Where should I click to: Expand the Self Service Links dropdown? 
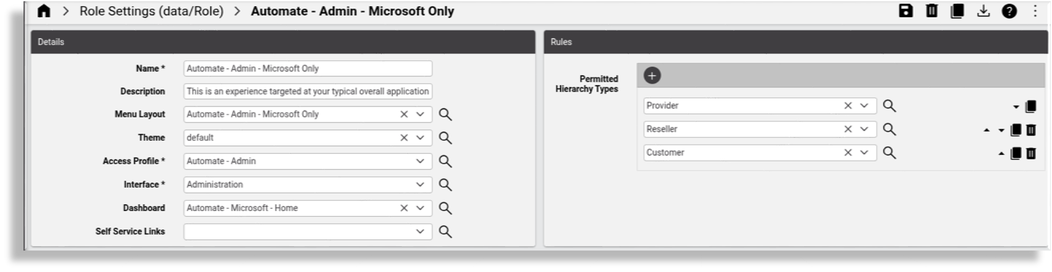(x=420, y=231)
